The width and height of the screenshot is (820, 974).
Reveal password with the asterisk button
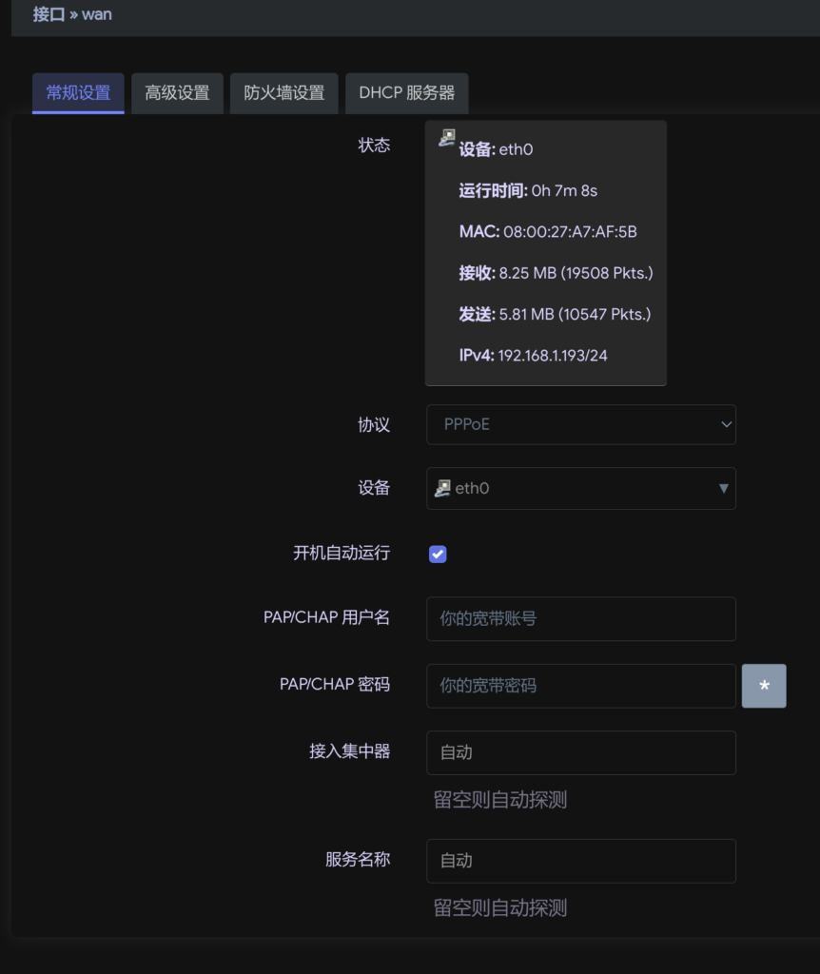[x=764, y=686]
